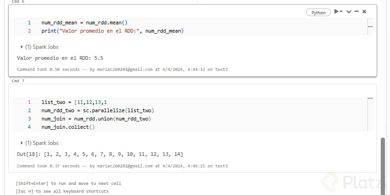This screenshot has width=390, height=195.
Task: Click the print statement line in Cmd 6
Action: 112,31
